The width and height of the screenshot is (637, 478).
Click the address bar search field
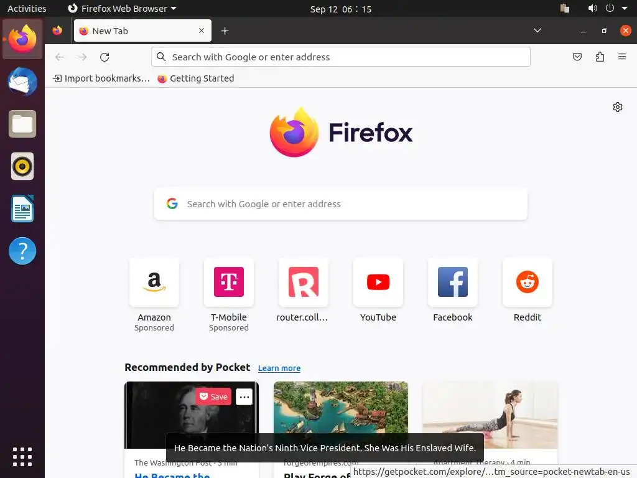click(x=340, y=57)
